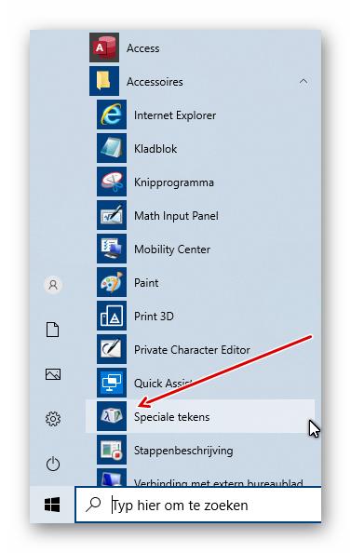Click the Power button icon
The image size is (351, 553).
click(53, 464)
